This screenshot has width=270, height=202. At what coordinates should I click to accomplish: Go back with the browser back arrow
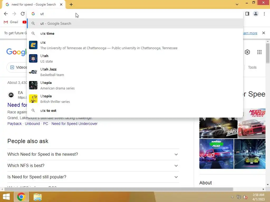click(6, 14)
